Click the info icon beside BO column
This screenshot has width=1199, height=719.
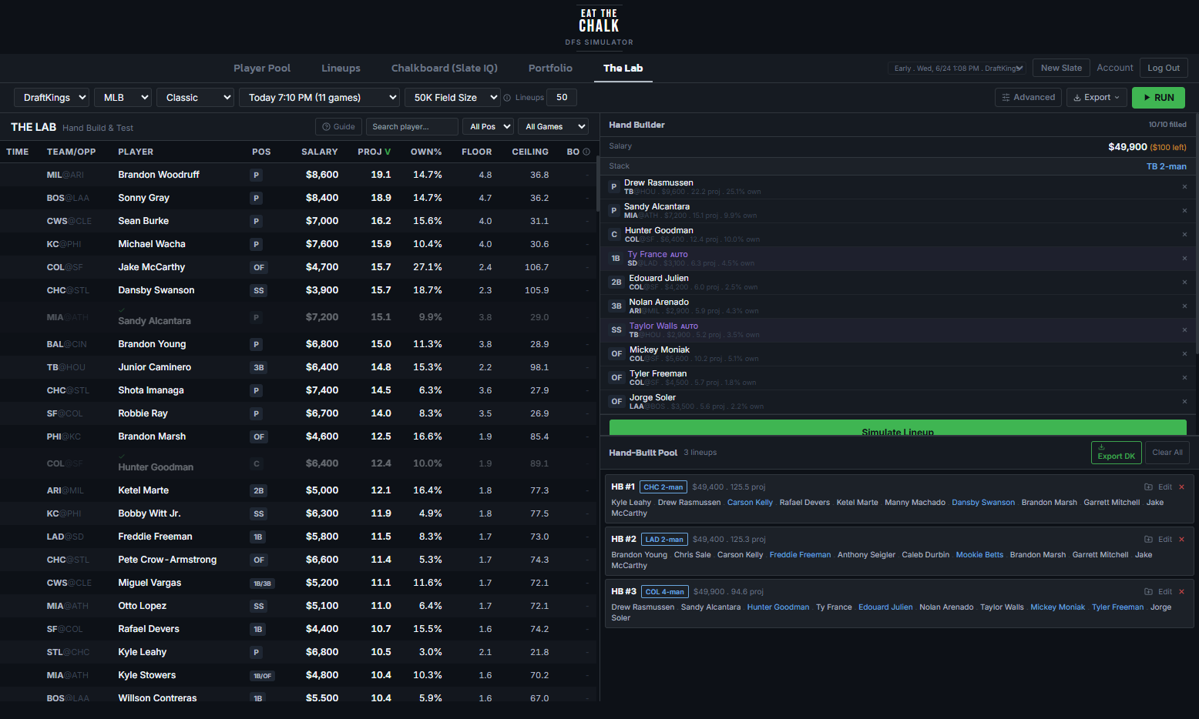pos(586,152)
